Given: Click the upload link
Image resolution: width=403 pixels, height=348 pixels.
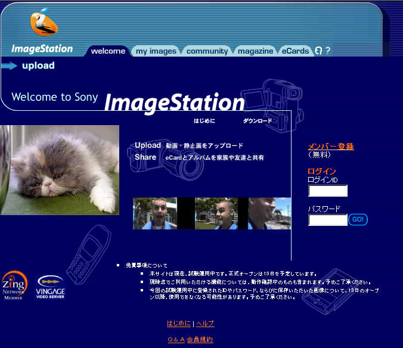Looking at the screenshot, I should 38,66.
